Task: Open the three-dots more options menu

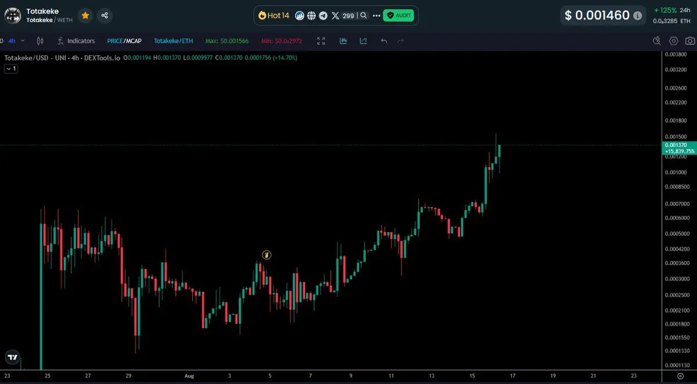Action: click(376, 16)
